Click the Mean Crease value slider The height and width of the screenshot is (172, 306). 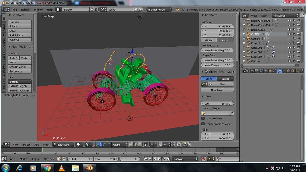pyautogui.click(x=217, y=65)
